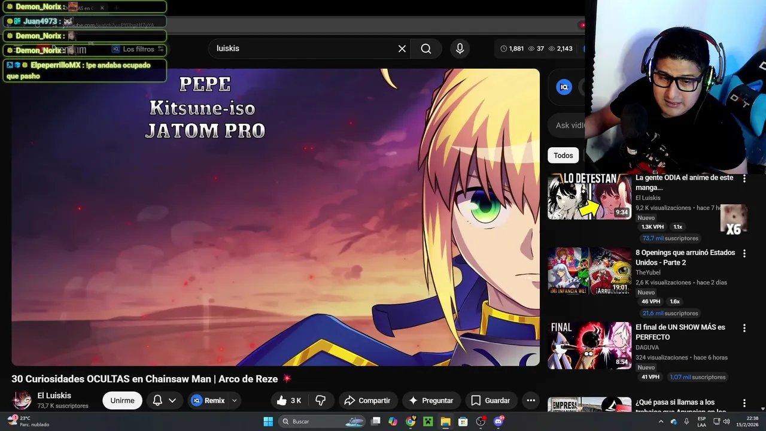This screenshot has height=431, width=766.
Task: Clear the 'luiskis' search text
Action: (x=402, y=48)
